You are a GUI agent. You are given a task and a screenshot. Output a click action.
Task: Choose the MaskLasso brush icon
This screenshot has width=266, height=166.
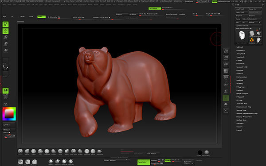tap(27, 162)
